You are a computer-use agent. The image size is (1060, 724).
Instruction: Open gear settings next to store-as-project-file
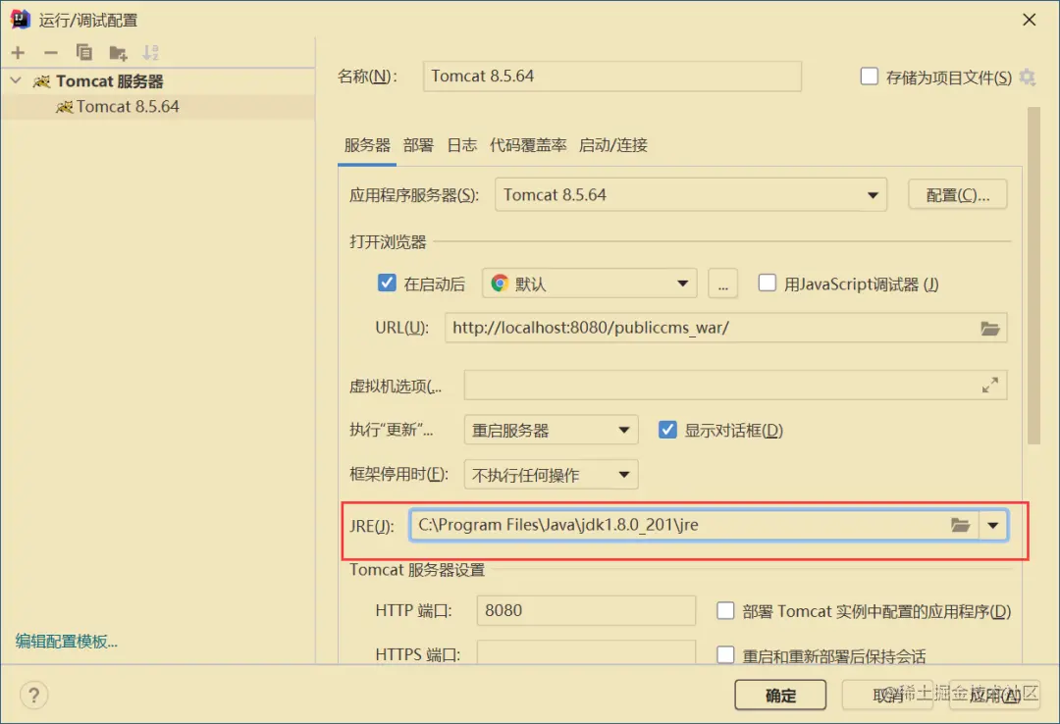pos(1028,78)
